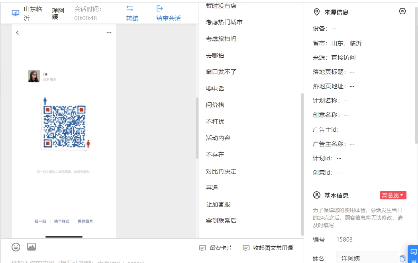Click the QR code image in chat
The height and width of the screenshot is (263, 418).
[64, 127]
